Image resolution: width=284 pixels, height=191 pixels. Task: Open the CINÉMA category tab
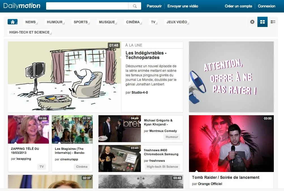coord(133,22)
